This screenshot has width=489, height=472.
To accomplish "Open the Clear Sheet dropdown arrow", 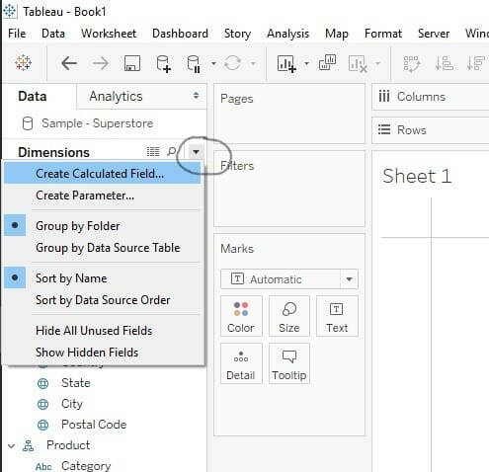I will coord(377,63).
